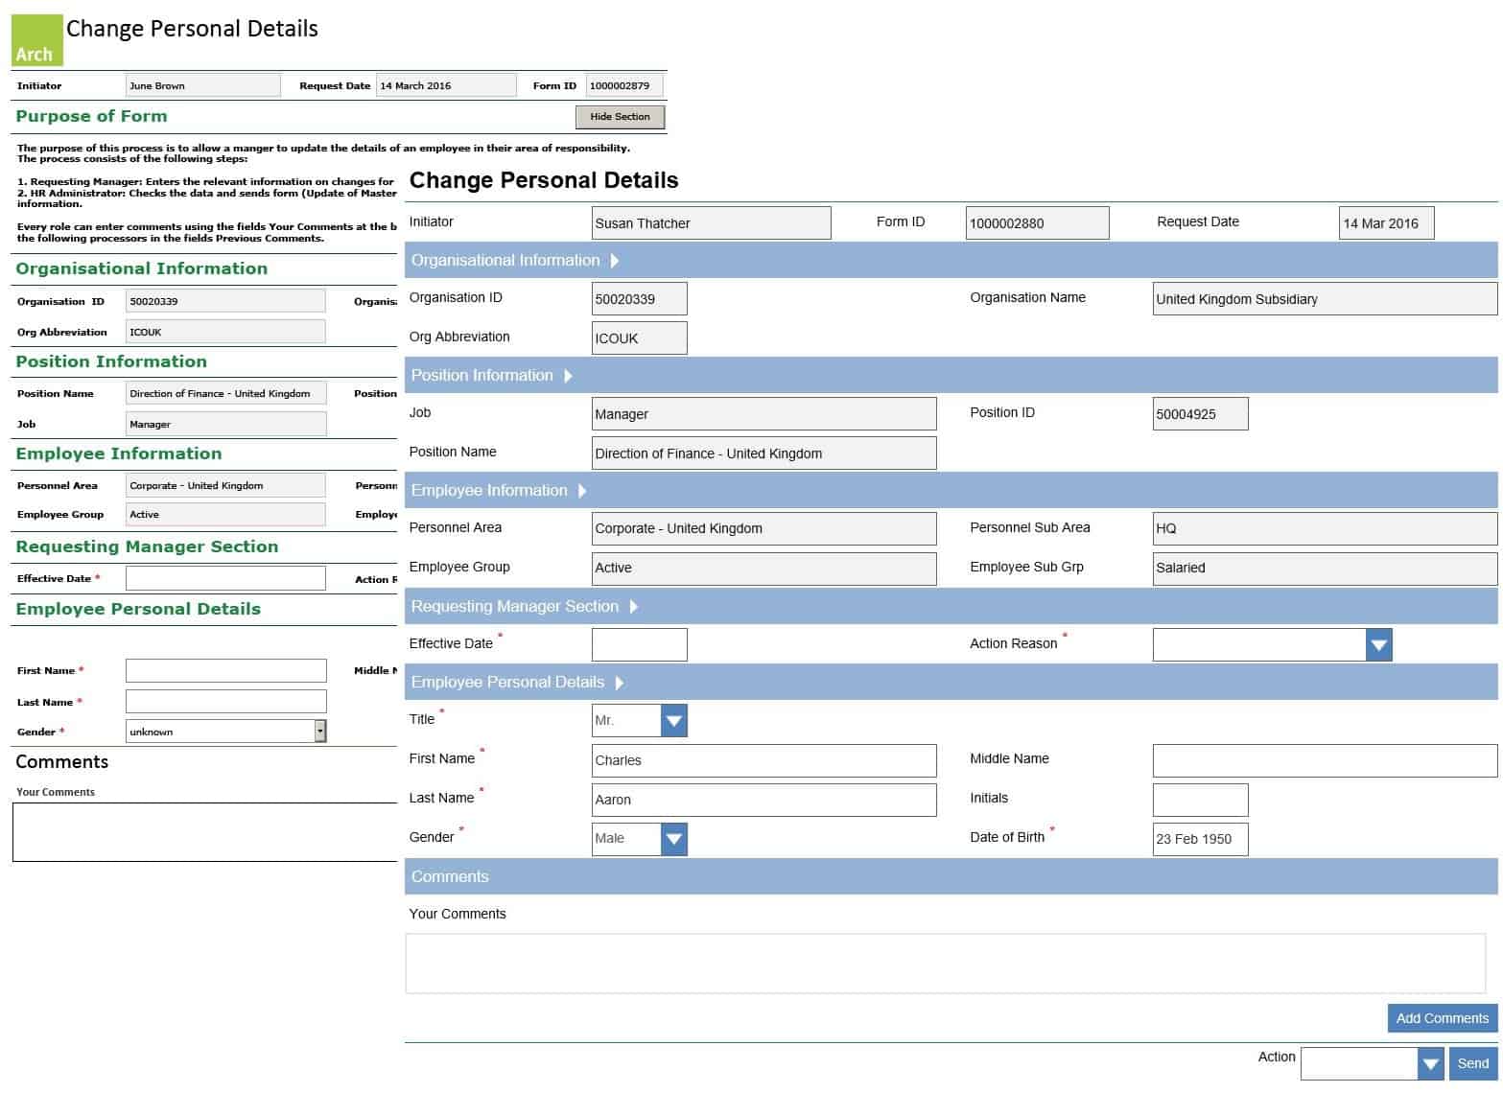This screenshot has width=1503, height=1093.
Task: Click the Last Name field containing Aaron
Action: [x=764, y=800]
